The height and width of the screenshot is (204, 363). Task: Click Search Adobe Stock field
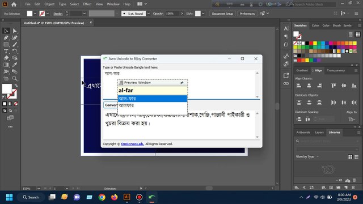click(x=315, y=4)
